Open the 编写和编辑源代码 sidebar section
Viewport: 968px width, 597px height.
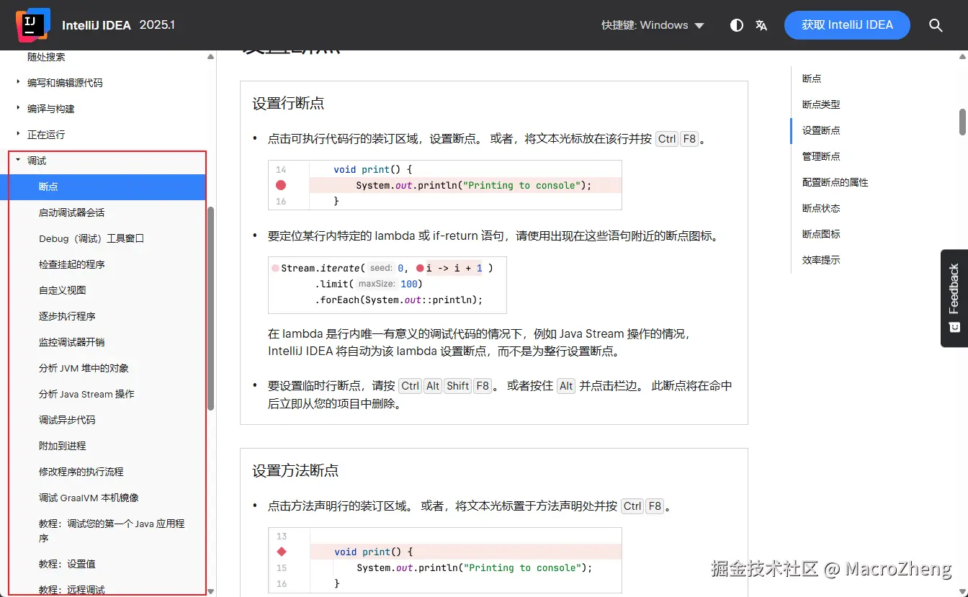point(65,83)
